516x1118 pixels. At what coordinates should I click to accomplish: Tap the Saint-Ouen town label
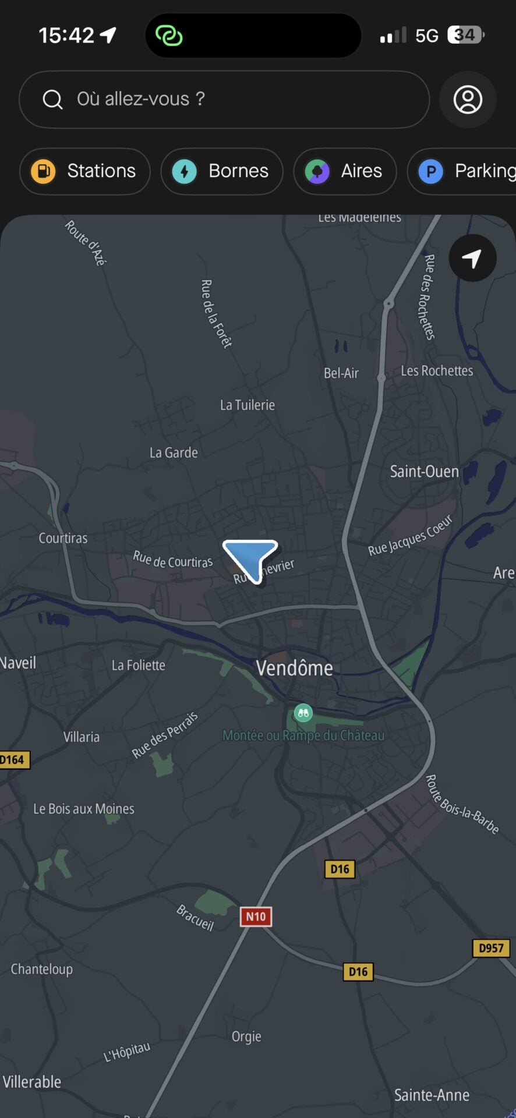[x=424, y=471]
